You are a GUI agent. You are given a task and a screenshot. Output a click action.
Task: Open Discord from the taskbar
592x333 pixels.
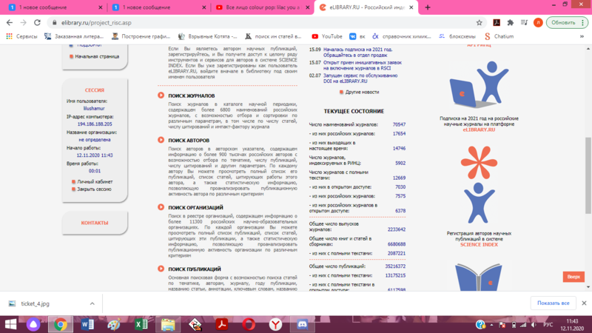pos(303,324)
